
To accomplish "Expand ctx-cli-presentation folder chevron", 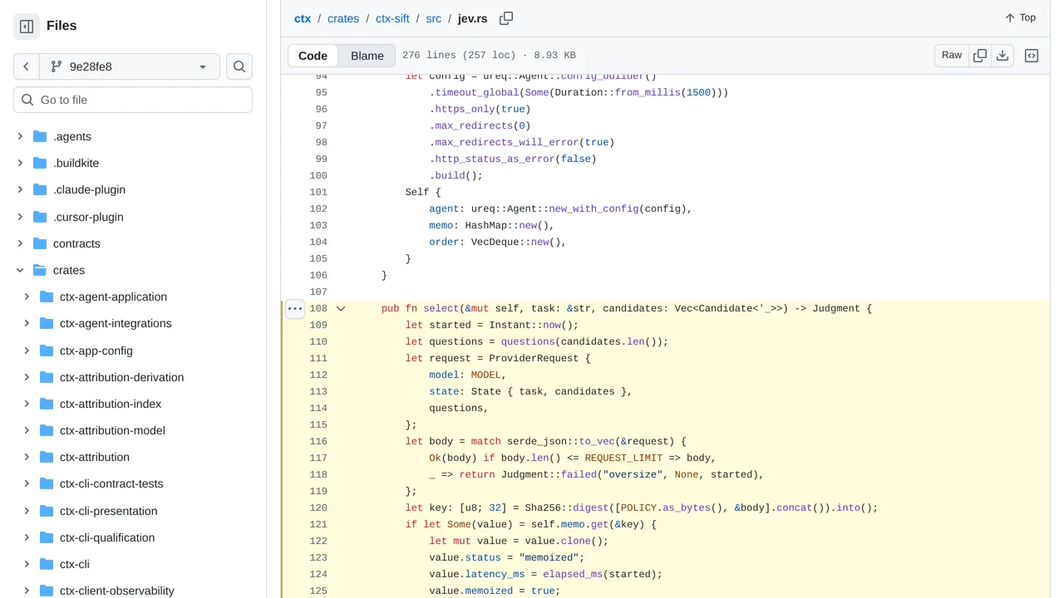I will coord(27,511).
